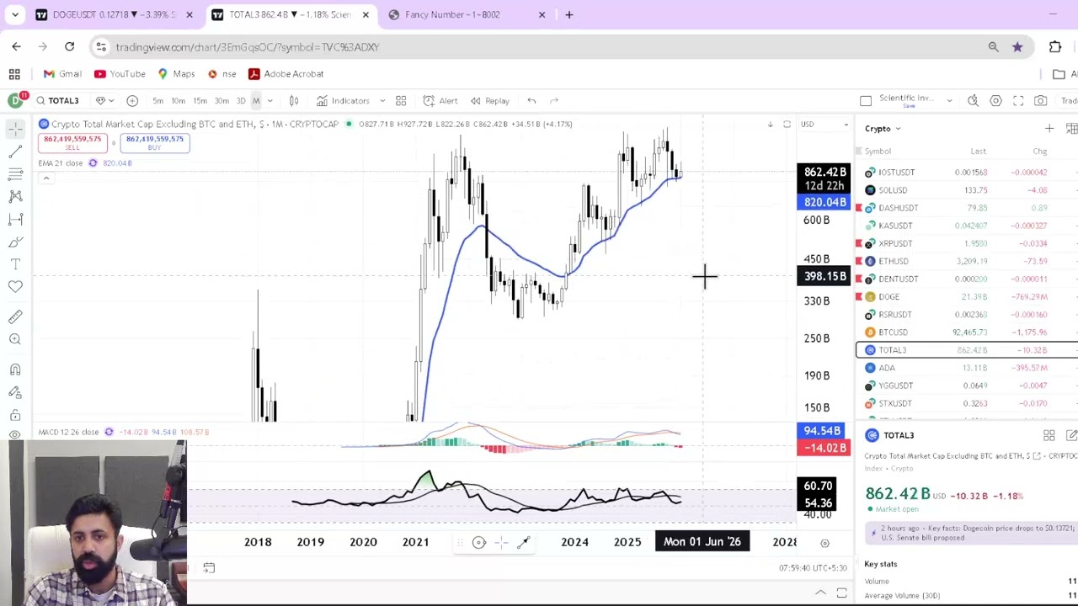Switch to the 30m timeframe
The height and width of the screenshot is (606, 1078).
[x=221, y=101]
